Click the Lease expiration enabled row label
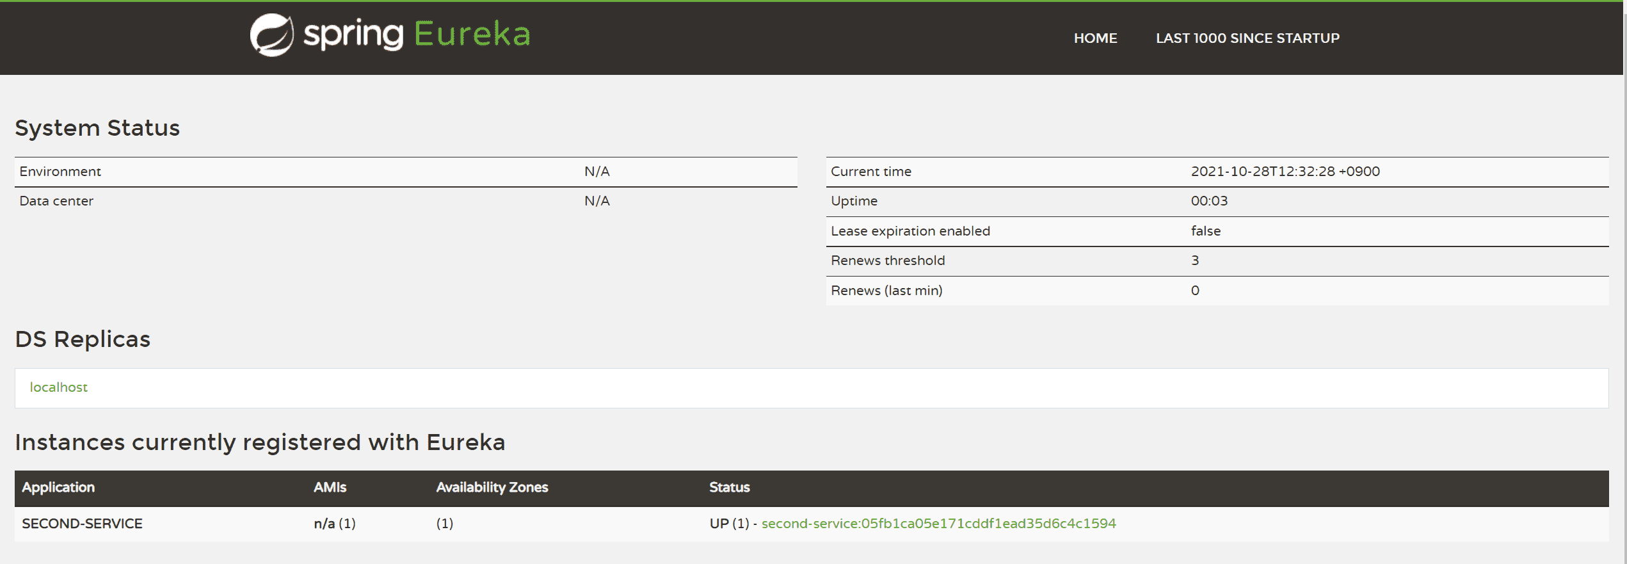 coord(910,231)
